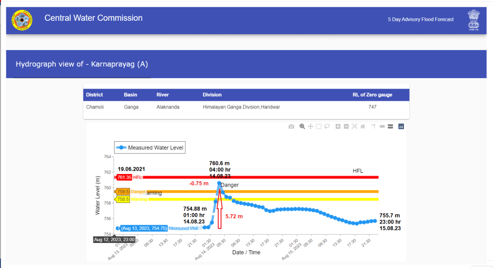Select the Zoom tool in chart toolbar
Image resolution: width=493 pixels, height=268 pixels.
(302, 126)
